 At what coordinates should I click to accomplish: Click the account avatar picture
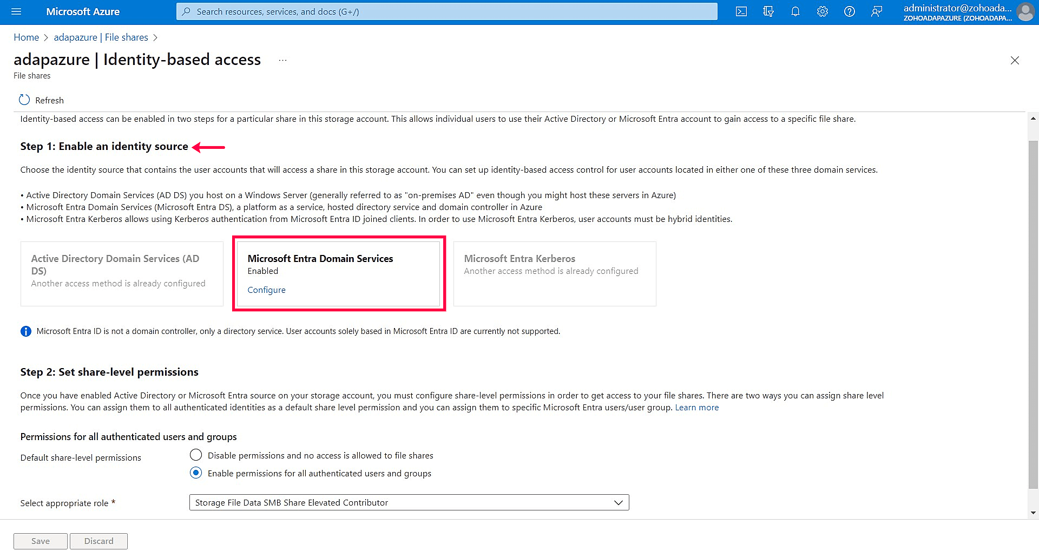pyautogui.click(x=1025, y=11)
